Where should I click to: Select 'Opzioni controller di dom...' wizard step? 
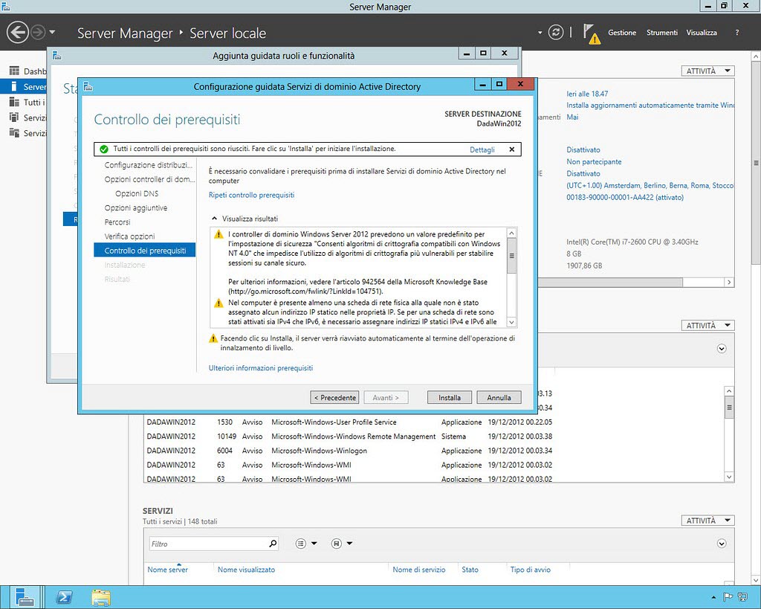[x=149, y=179]
